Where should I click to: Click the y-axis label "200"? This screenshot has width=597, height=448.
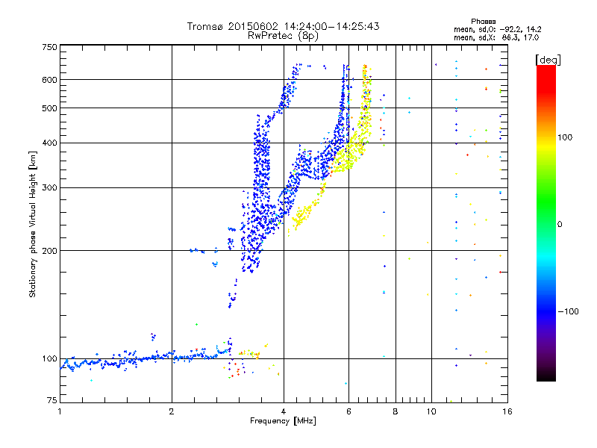click(49, 251)
